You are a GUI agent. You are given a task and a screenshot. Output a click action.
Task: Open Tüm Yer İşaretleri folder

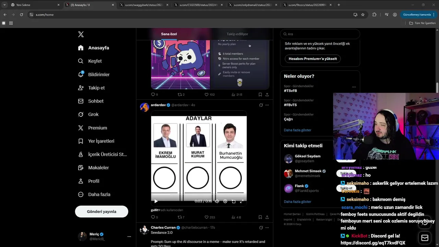pyautogui.click(x=422, y=23)
